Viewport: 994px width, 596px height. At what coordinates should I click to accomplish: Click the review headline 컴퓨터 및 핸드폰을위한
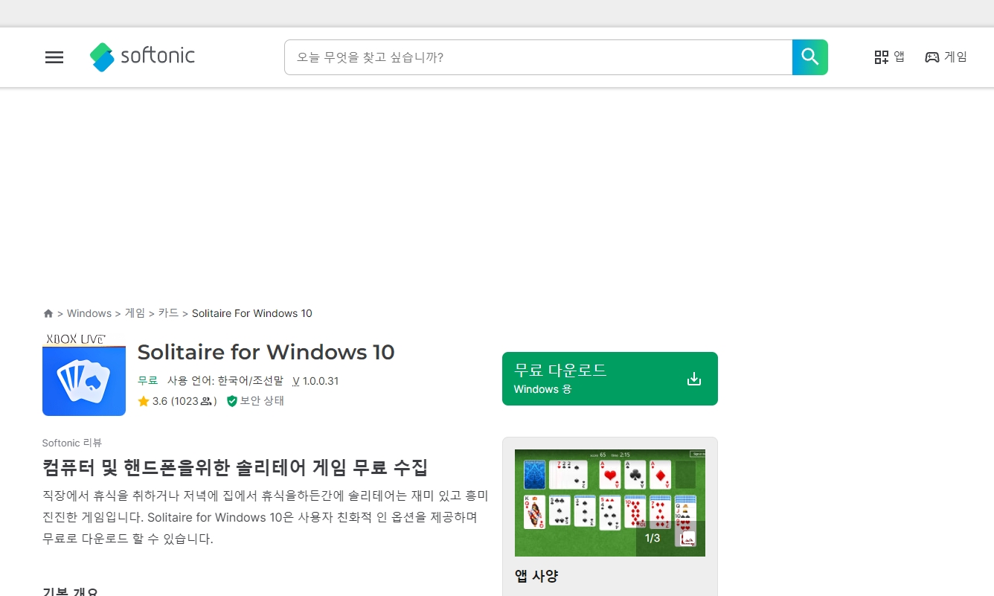click(x=235, y=468)
